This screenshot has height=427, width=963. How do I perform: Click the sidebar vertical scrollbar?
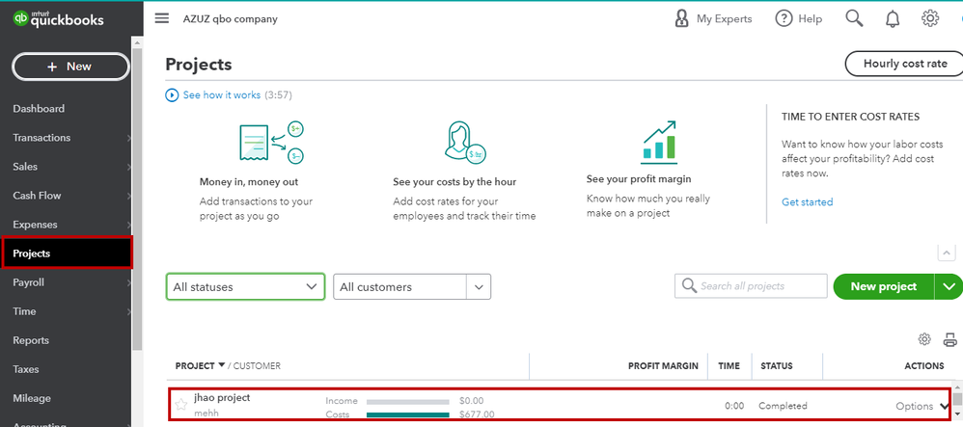tap(137, 197)
